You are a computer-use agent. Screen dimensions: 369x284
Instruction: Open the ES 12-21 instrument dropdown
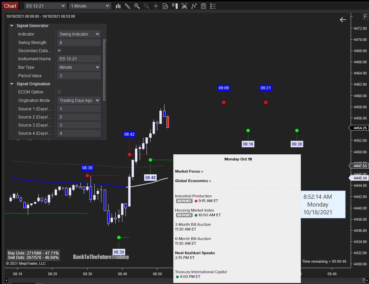(45, 6)
